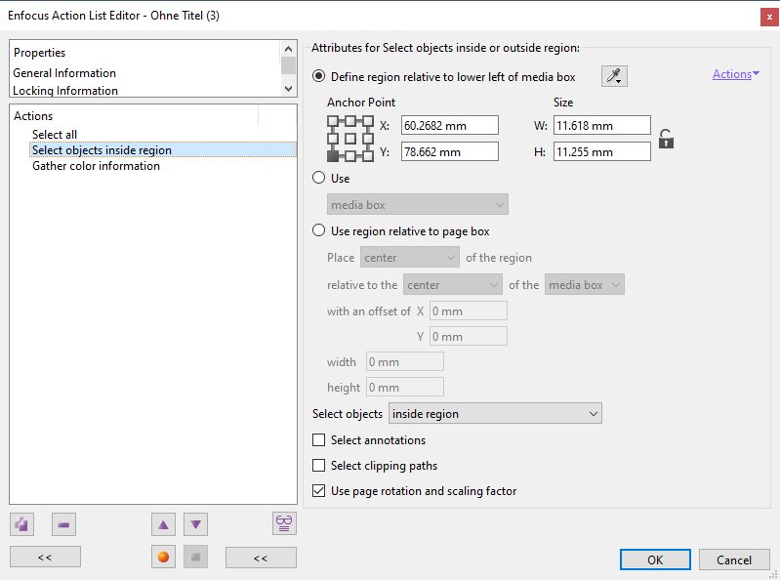Image resolution: width=780 pixels, height=580 pixels.
Task: Click the properties list scroll up arrow
Action: tap(288, 49)
